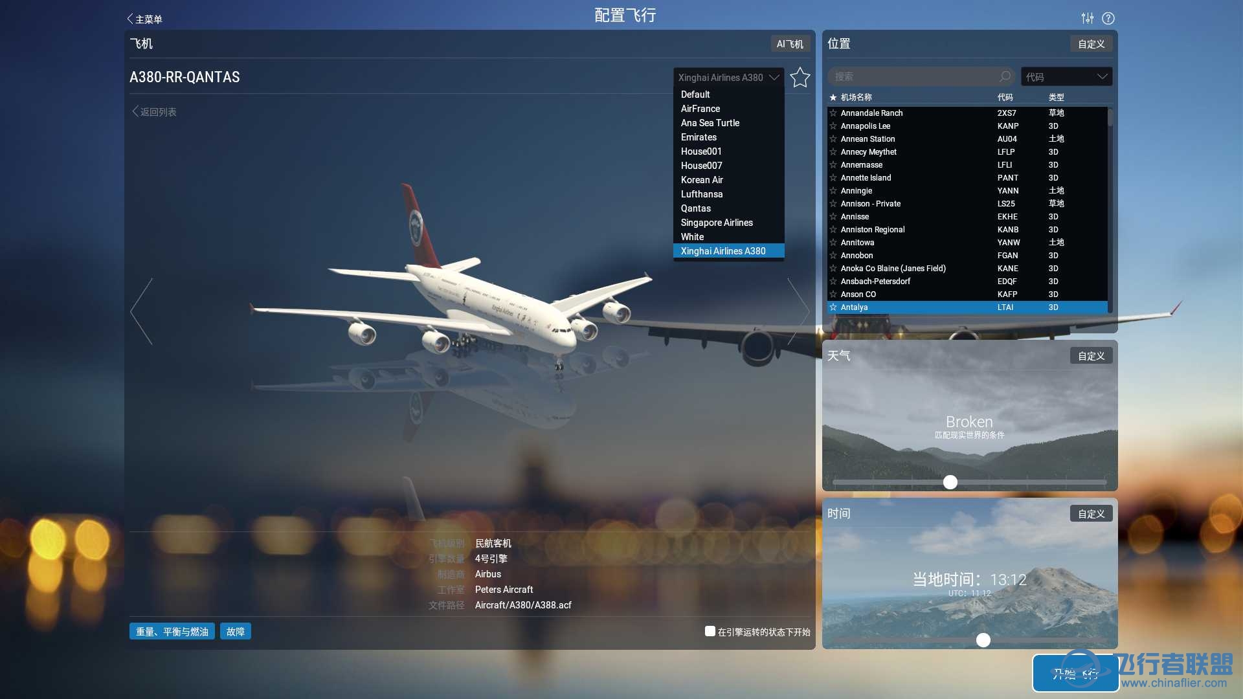Click the favorite star icon for A380
1243x699 pixels.
click(x=799, y=78)
